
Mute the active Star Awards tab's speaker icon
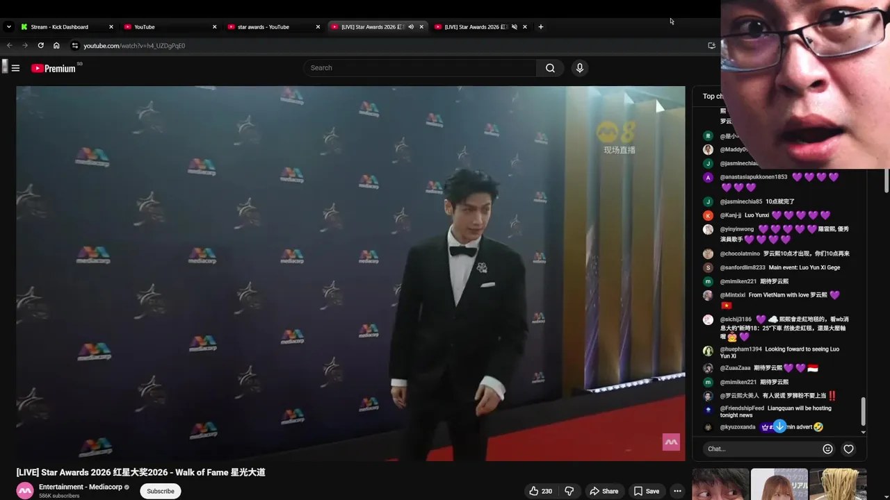411,27
